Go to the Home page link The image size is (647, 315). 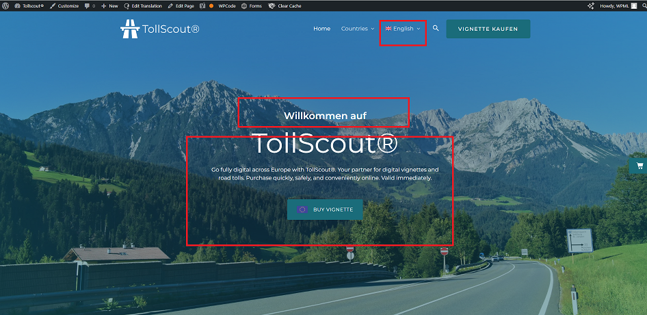point(322,29)
